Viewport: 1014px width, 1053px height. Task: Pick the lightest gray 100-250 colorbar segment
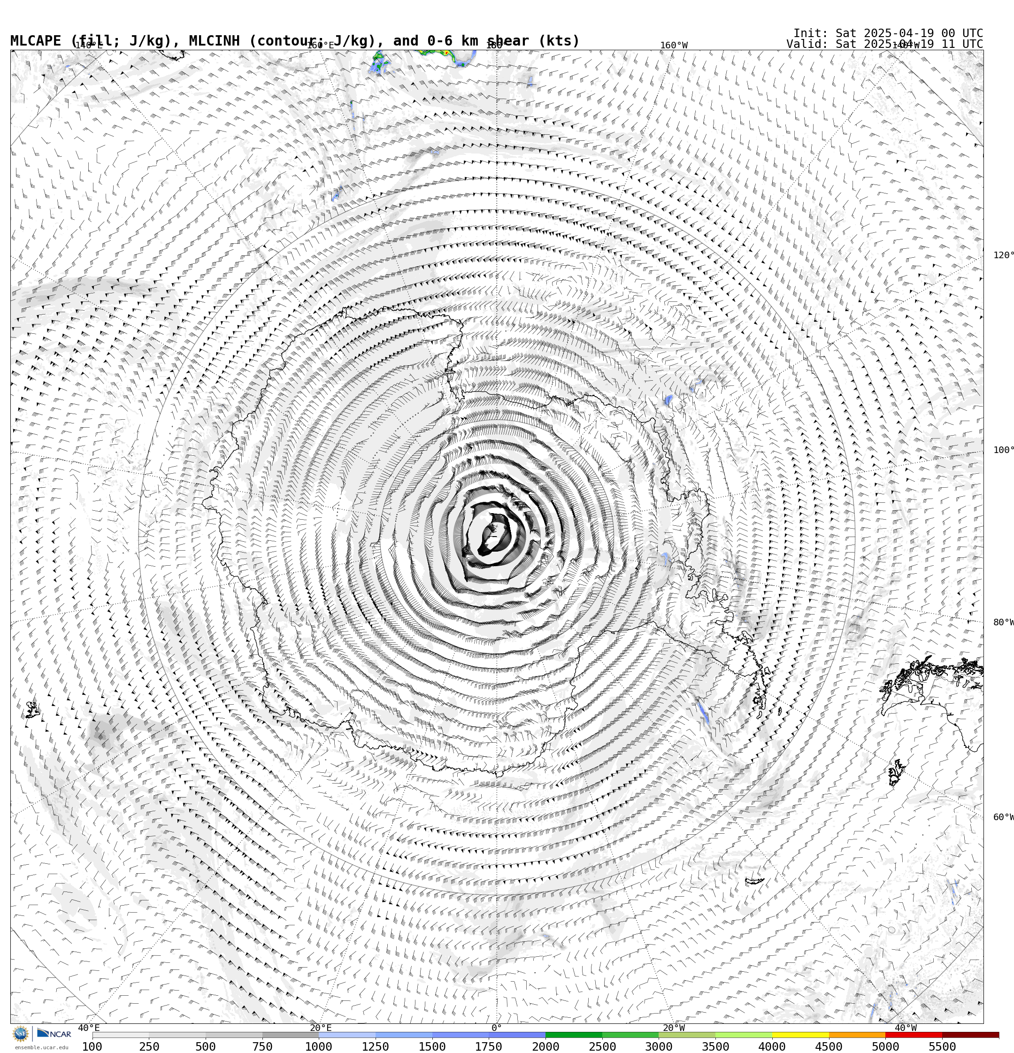[x=120, y=1035]
